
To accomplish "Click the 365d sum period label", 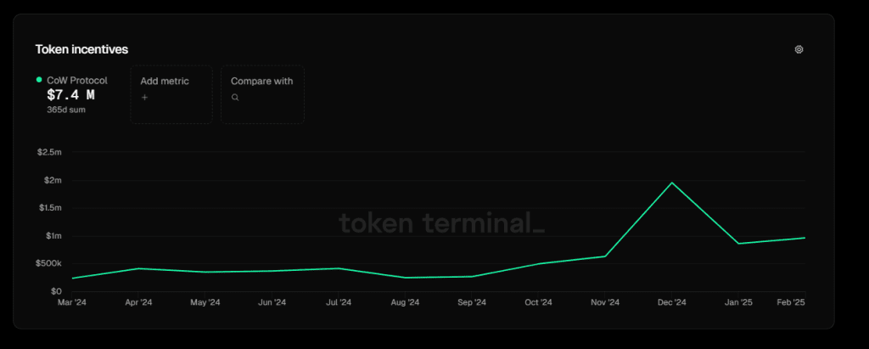I will [66, 110].
